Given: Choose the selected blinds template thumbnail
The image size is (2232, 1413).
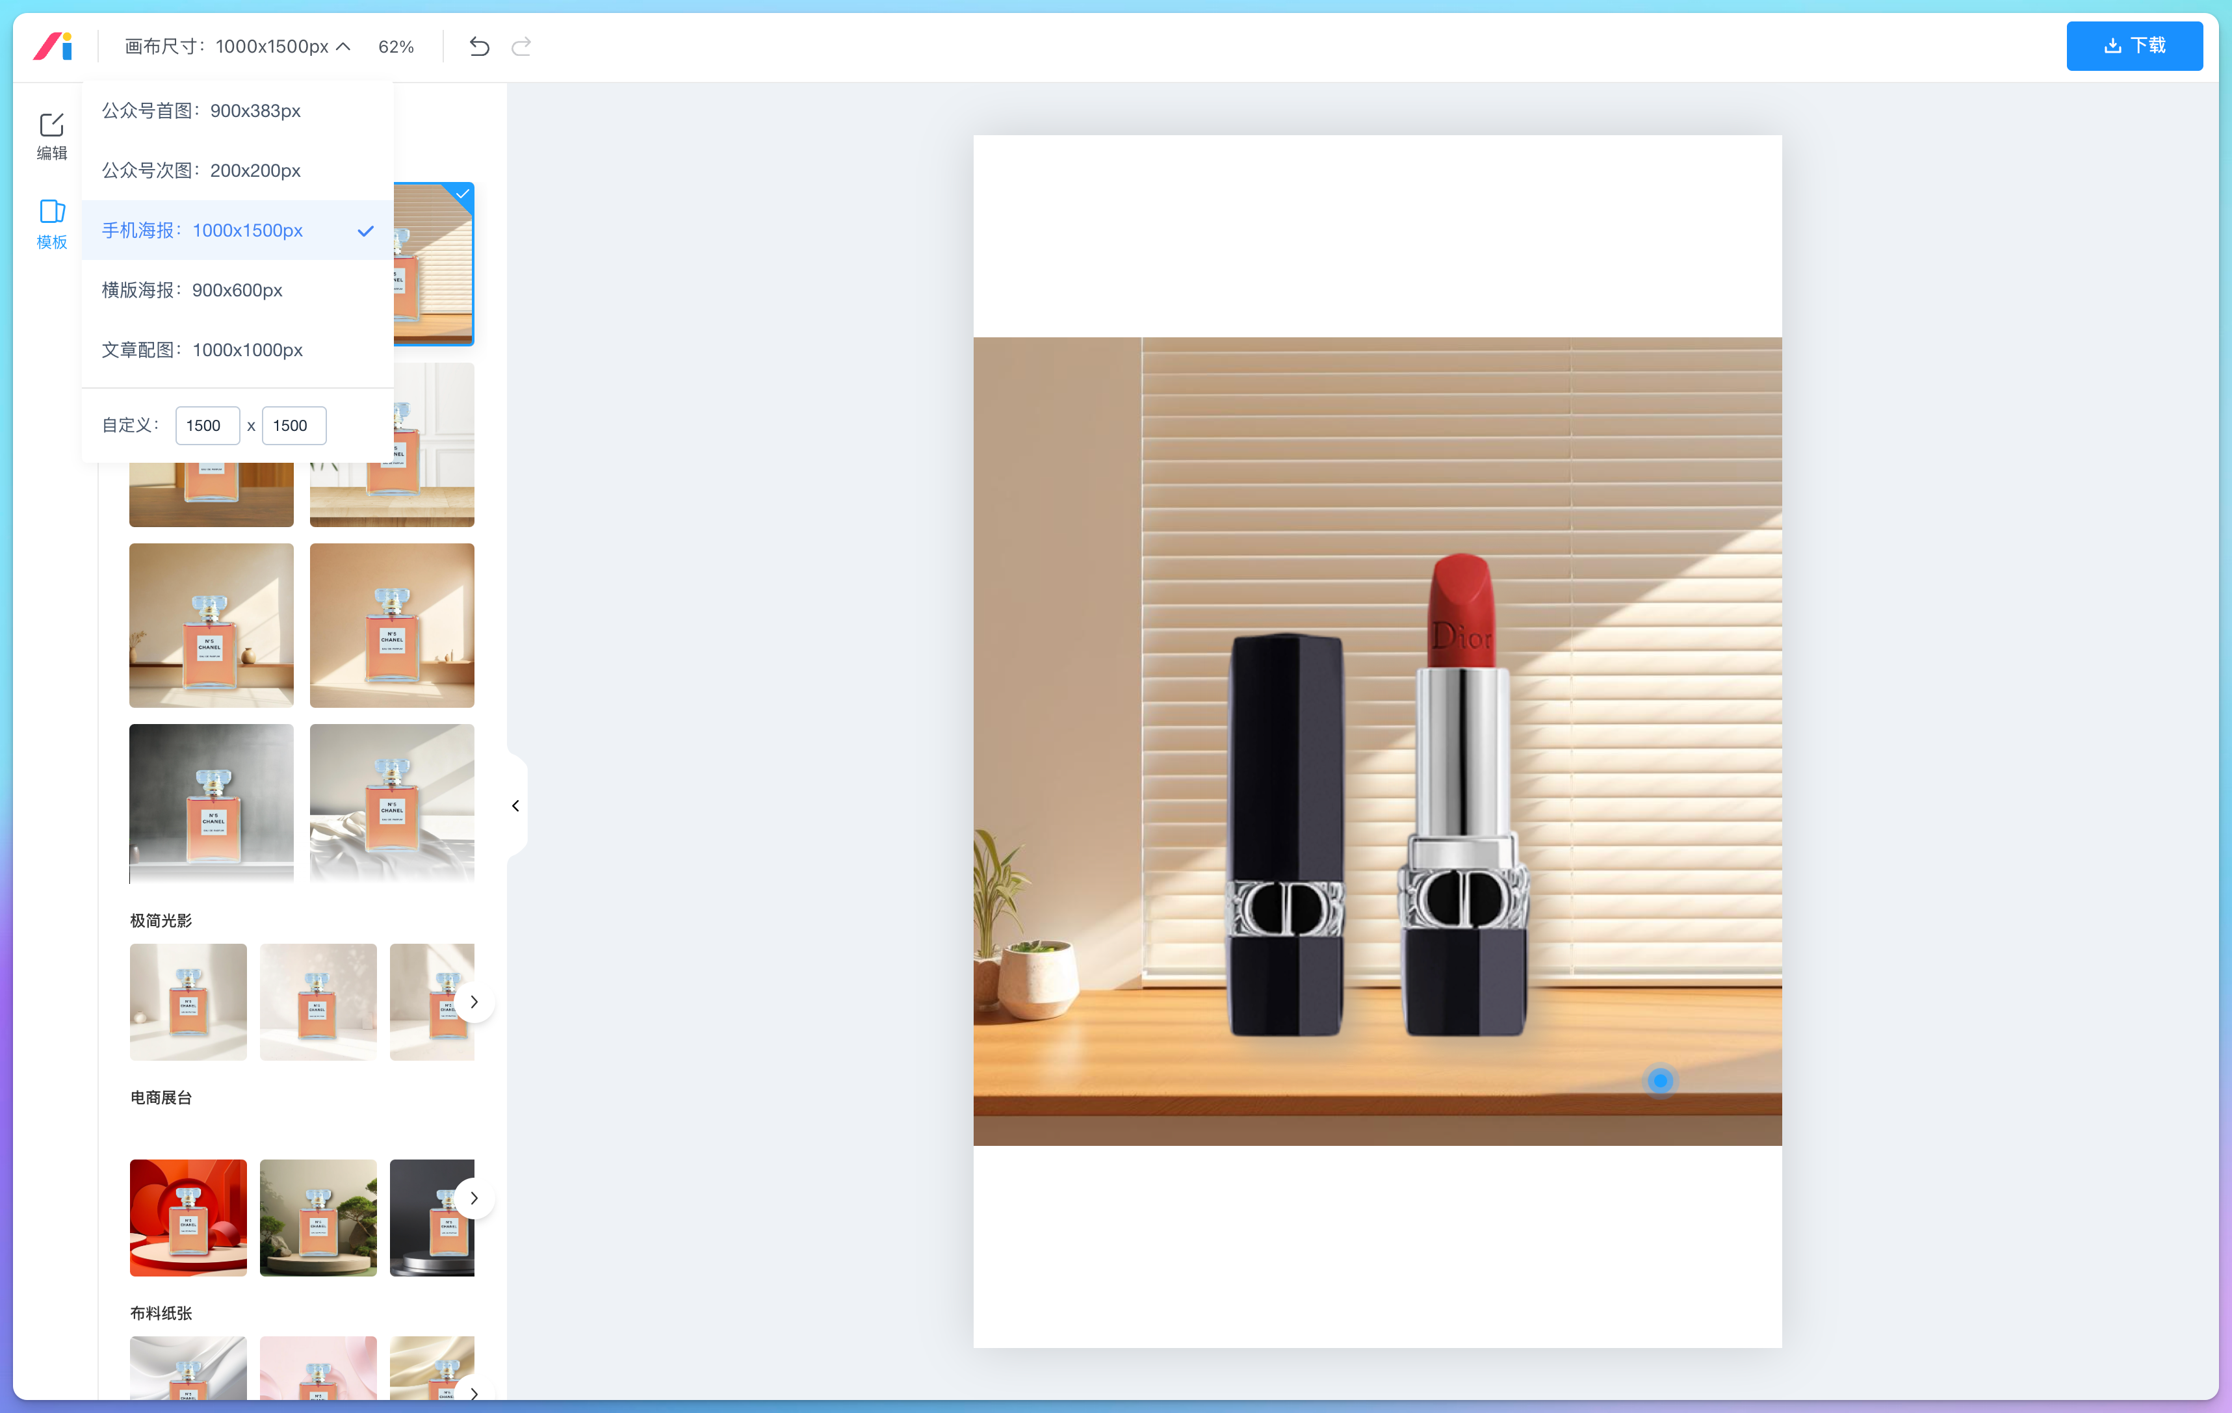Looking at the screenshot, I should click(434, 263).
